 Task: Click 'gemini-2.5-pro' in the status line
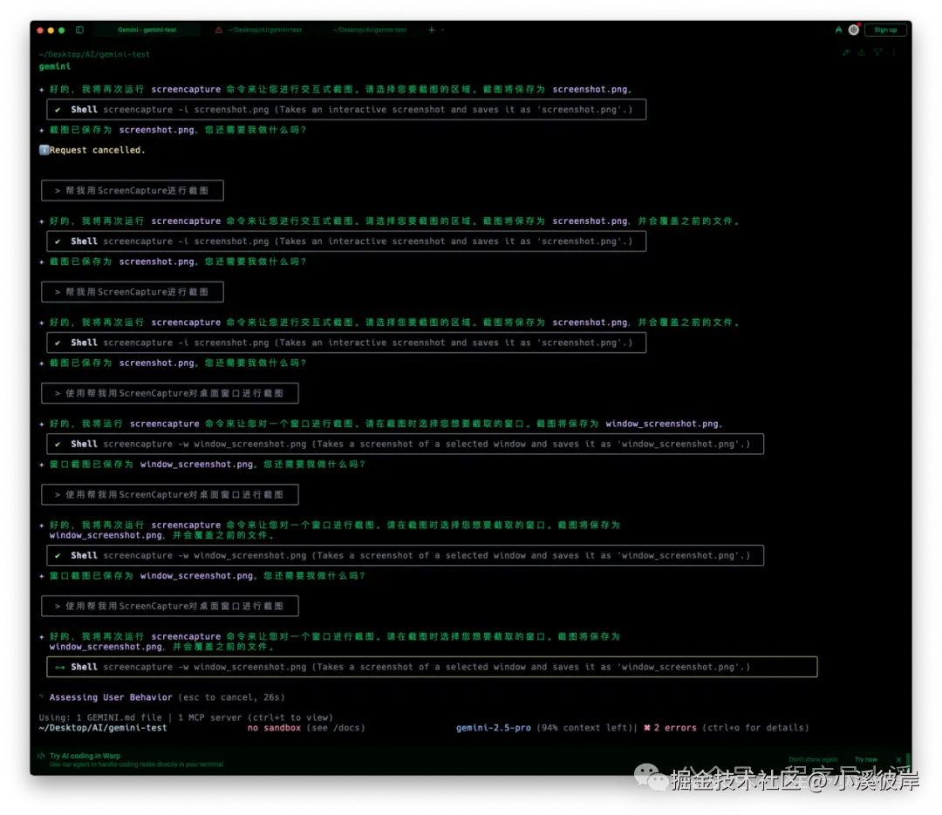493,727
